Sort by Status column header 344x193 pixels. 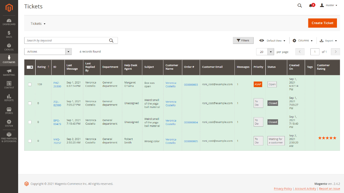[x=276, y=67]
